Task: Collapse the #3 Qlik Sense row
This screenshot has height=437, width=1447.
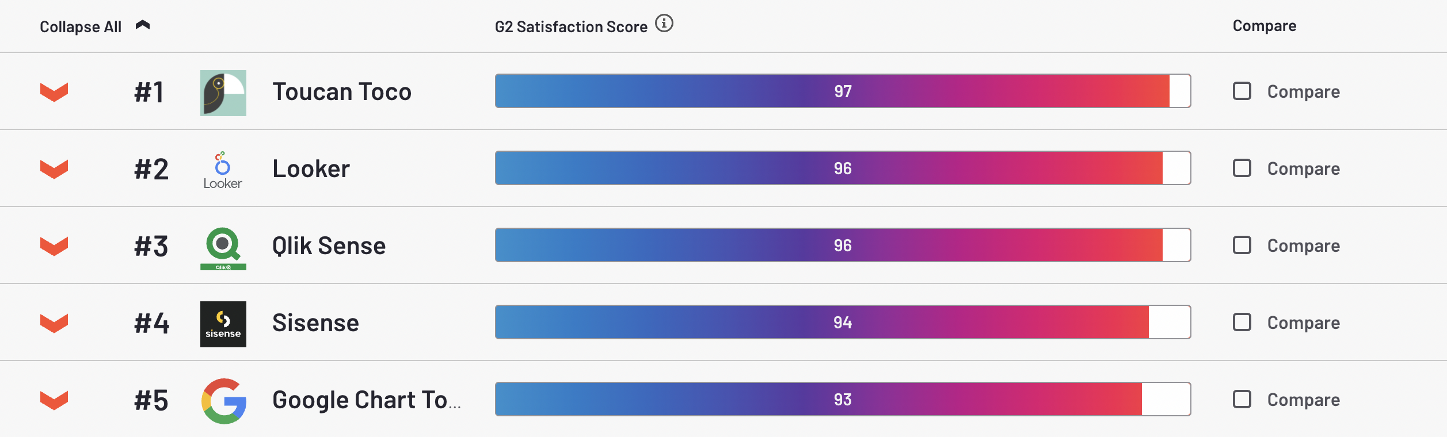Action: 54,246
